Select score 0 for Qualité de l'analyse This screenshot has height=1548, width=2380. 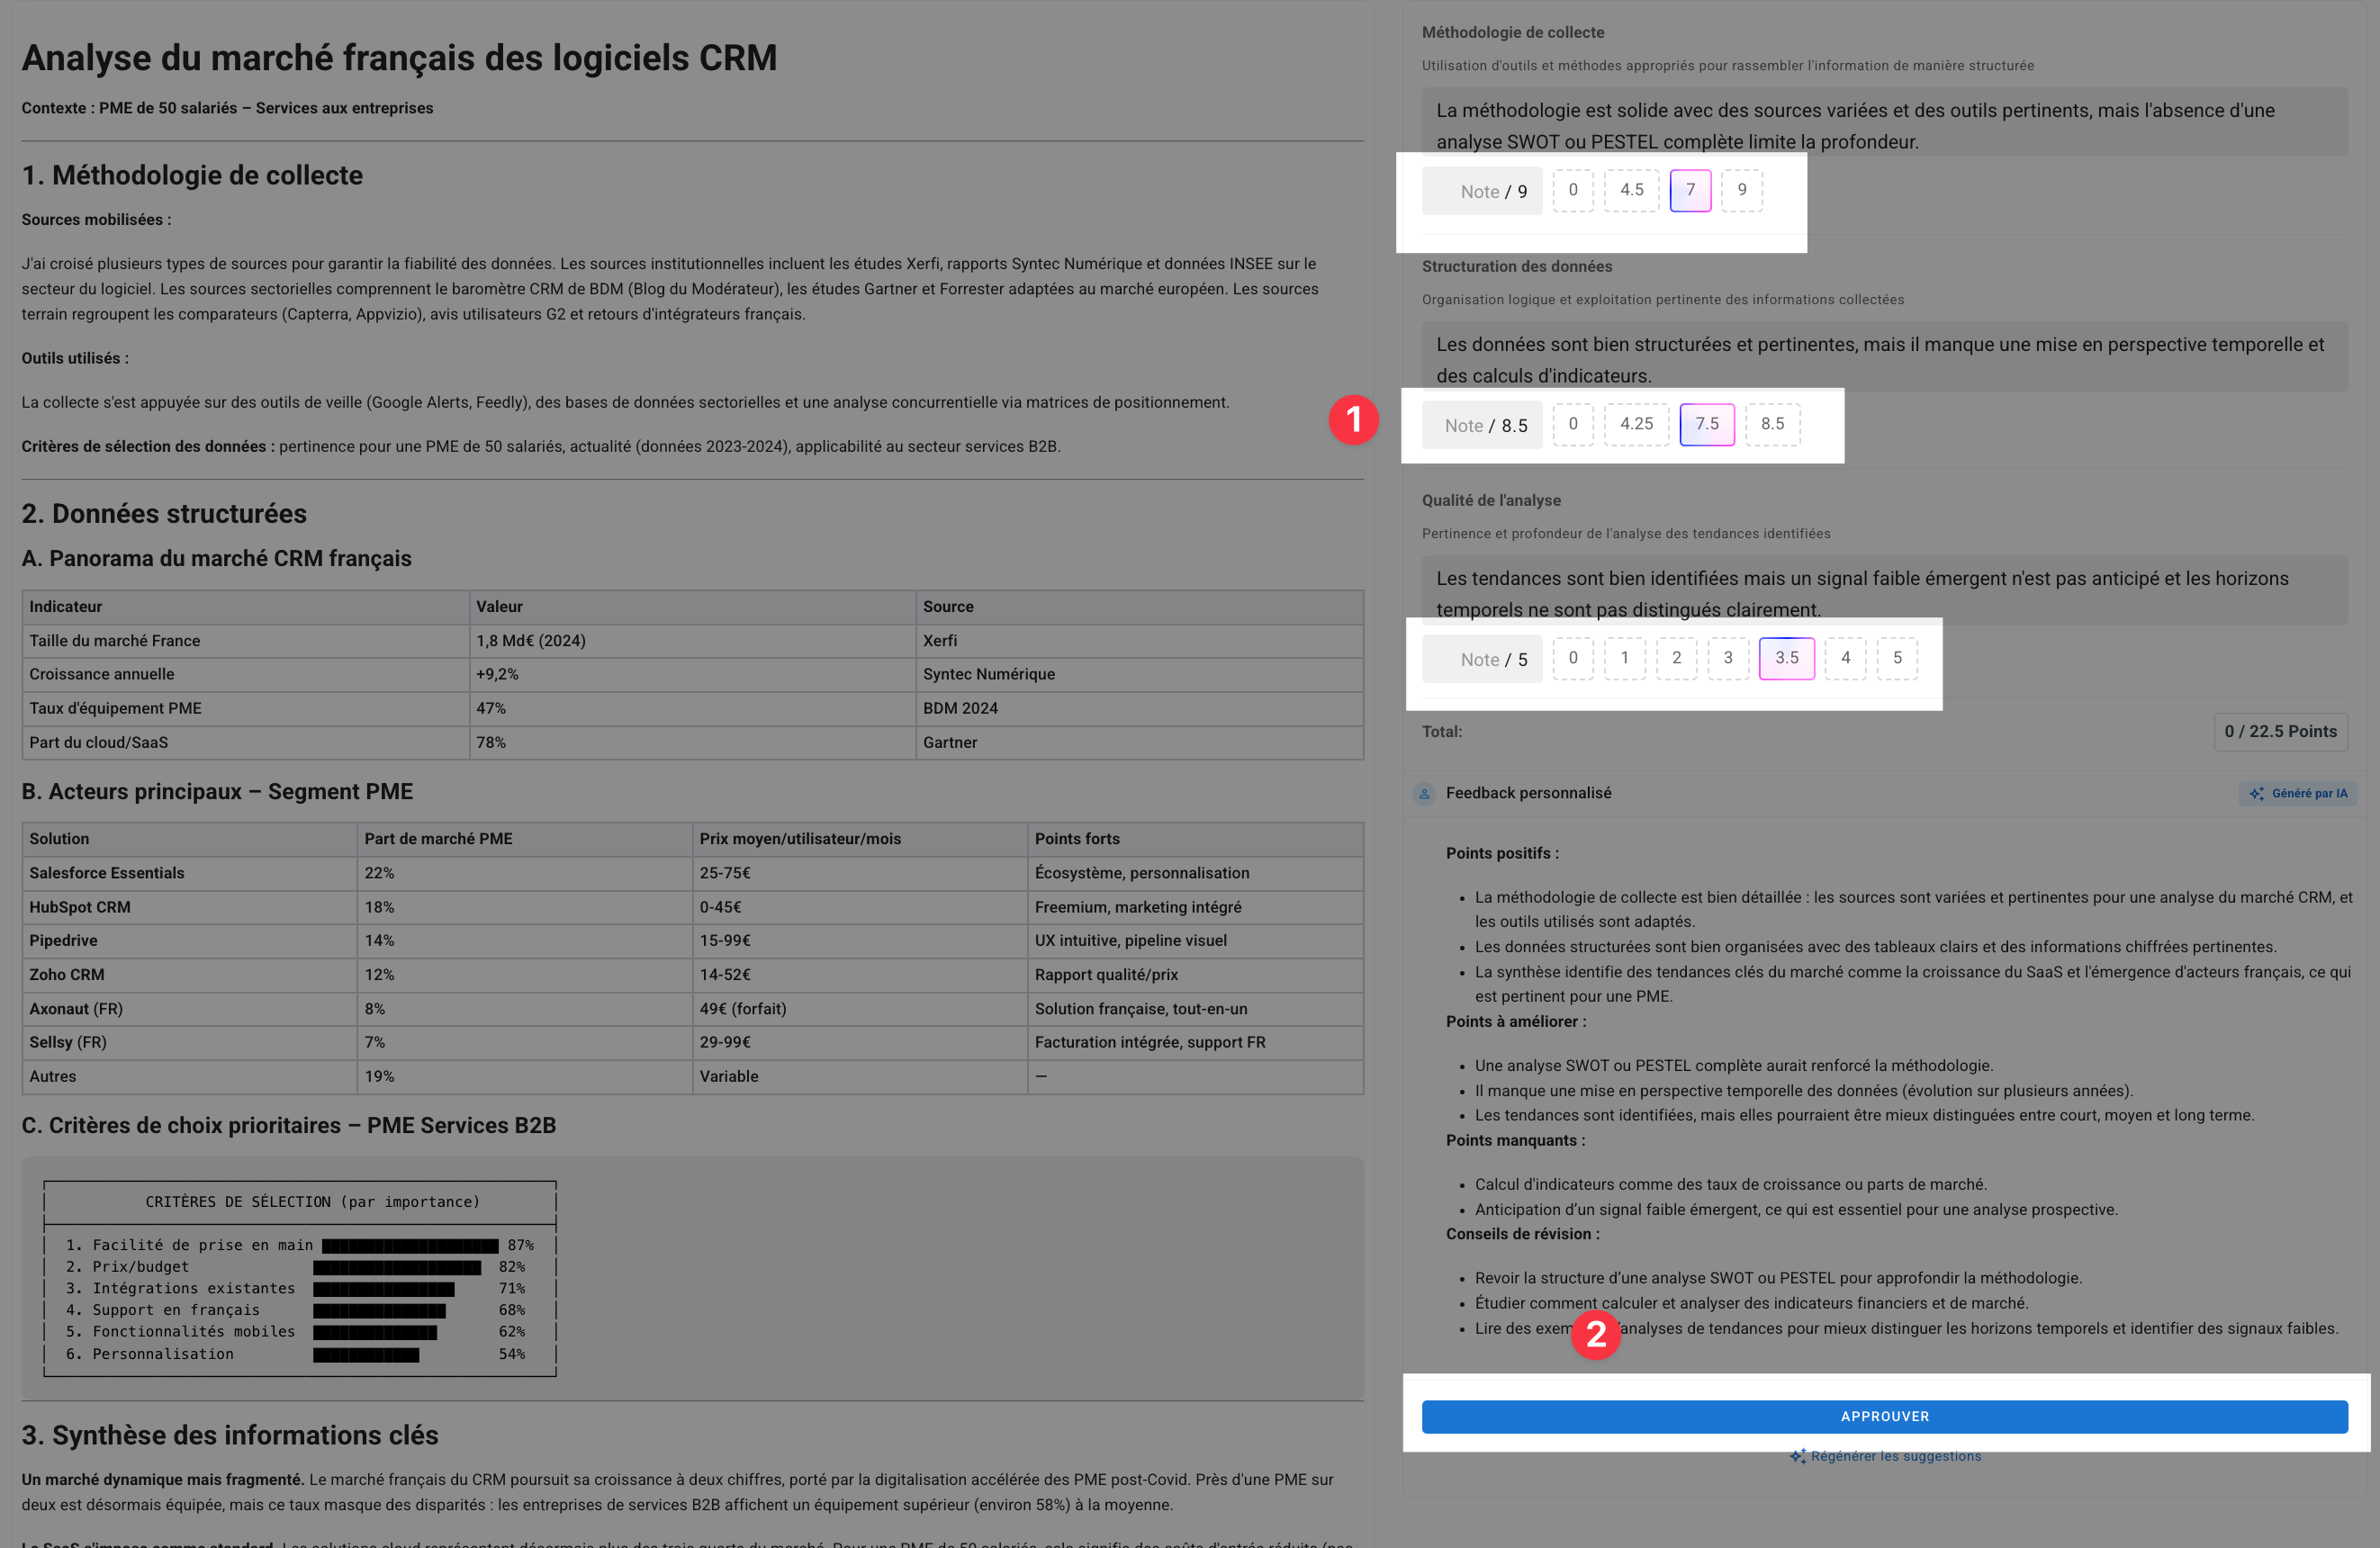[x=1573, y=658]
